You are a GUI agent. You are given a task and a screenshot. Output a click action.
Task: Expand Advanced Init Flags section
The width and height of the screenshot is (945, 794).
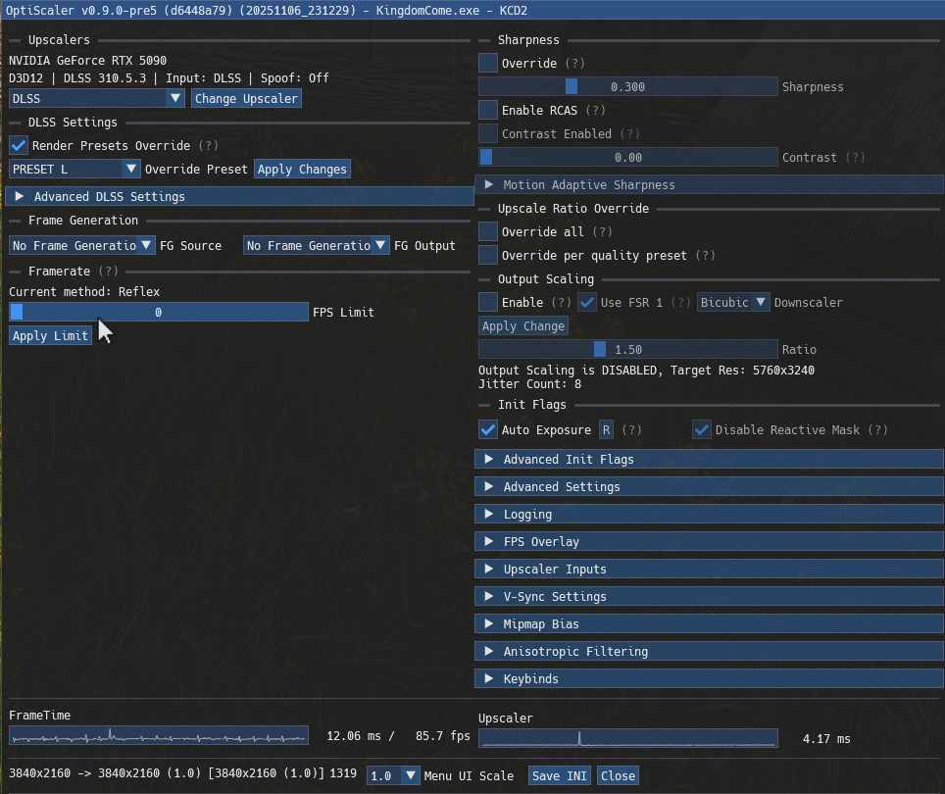click(x=710, y=459)
